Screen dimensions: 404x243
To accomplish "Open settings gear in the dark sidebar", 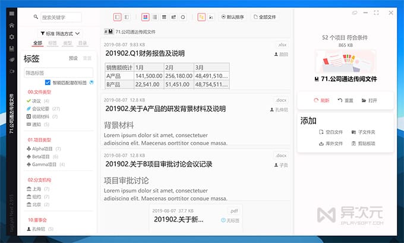I will coord(12,37).
